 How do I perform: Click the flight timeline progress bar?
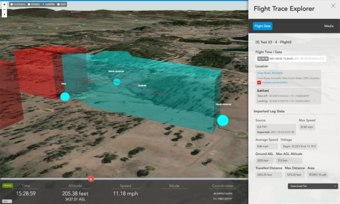coord(124,179)
